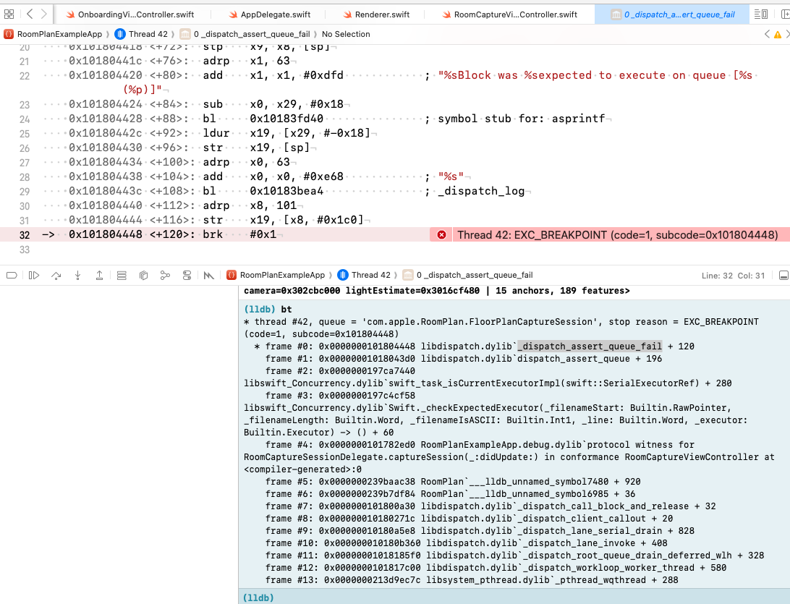Go back with the navigation left arrow
Image resolution: width=790 pixels, height=604 pixels.
pyautogui.click(x=30, y=14)
